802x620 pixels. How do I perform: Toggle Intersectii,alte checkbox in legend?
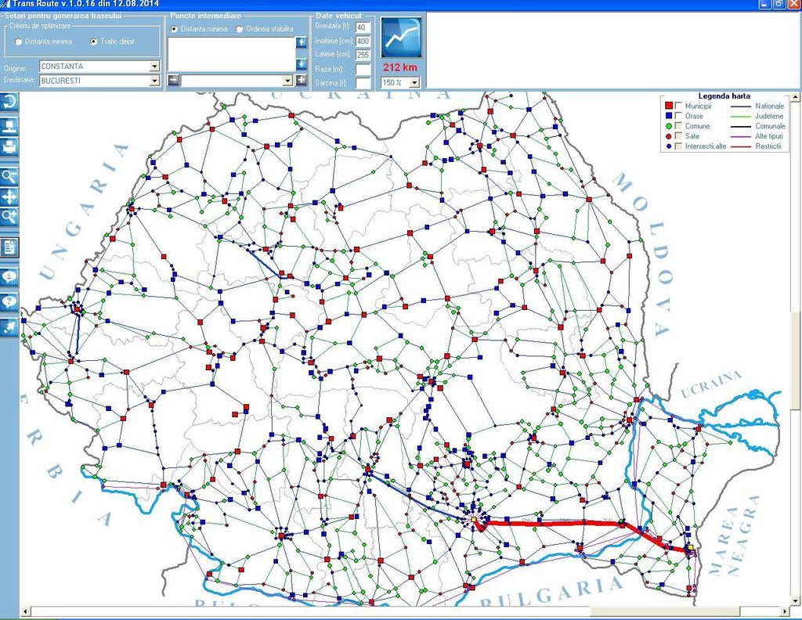click(x=678, y=146)
